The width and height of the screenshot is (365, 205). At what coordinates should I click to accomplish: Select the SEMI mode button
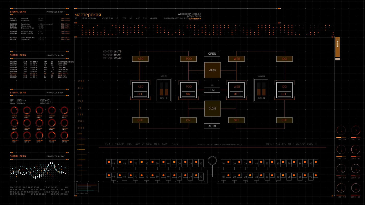[212, 90]
